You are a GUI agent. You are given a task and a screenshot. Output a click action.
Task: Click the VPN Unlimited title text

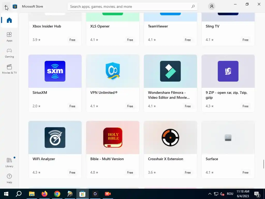[104, 93]
